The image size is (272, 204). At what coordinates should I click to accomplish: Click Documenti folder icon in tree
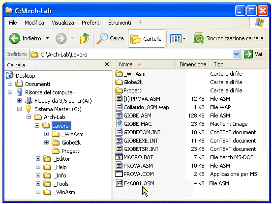pos(19,84)
